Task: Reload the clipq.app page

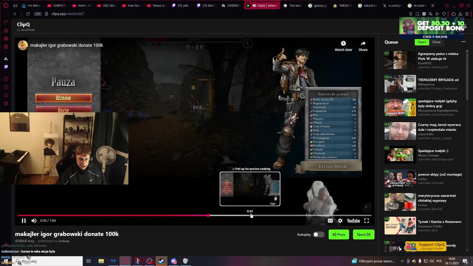Action: tap(28, 14)
